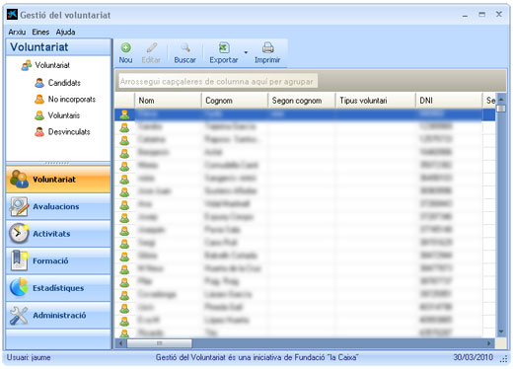This screenshot has width=513, height=369.
Task: Sort by the DNI column header
Action: click(x=449, y=101)
